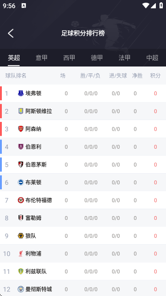Open the 富勒姆 team row
166x296 pixels.
[x=83, y=218]
